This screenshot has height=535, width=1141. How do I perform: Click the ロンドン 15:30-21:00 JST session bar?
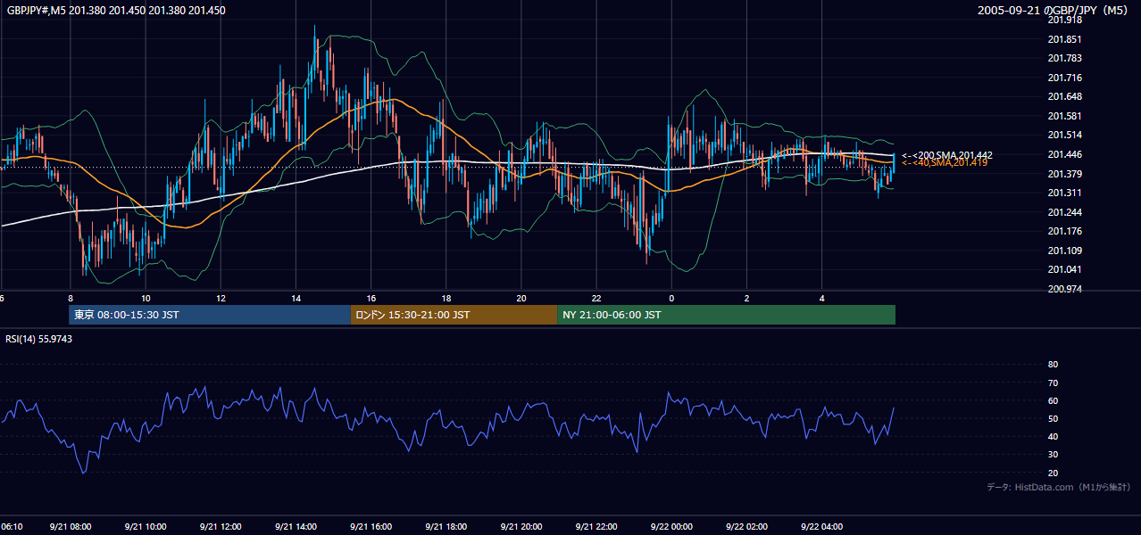pos(454,315)
